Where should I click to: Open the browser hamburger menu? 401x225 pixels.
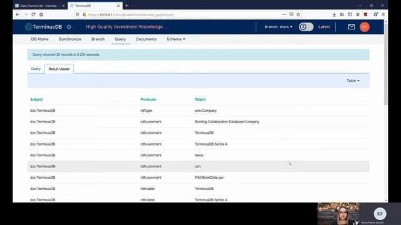point(383,14)
